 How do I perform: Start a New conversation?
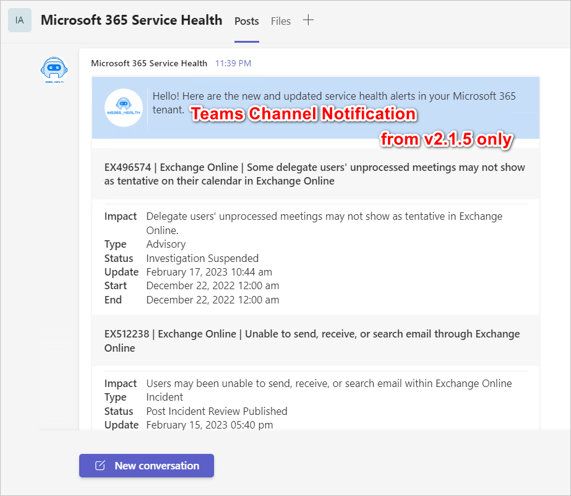[147, 466]
